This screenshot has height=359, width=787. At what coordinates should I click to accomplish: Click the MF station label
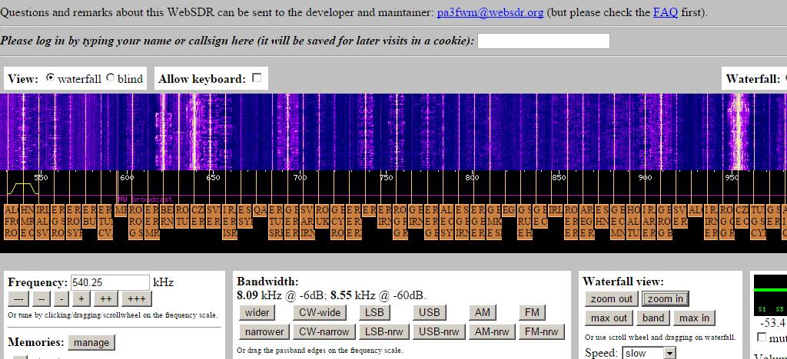(121, 210)
